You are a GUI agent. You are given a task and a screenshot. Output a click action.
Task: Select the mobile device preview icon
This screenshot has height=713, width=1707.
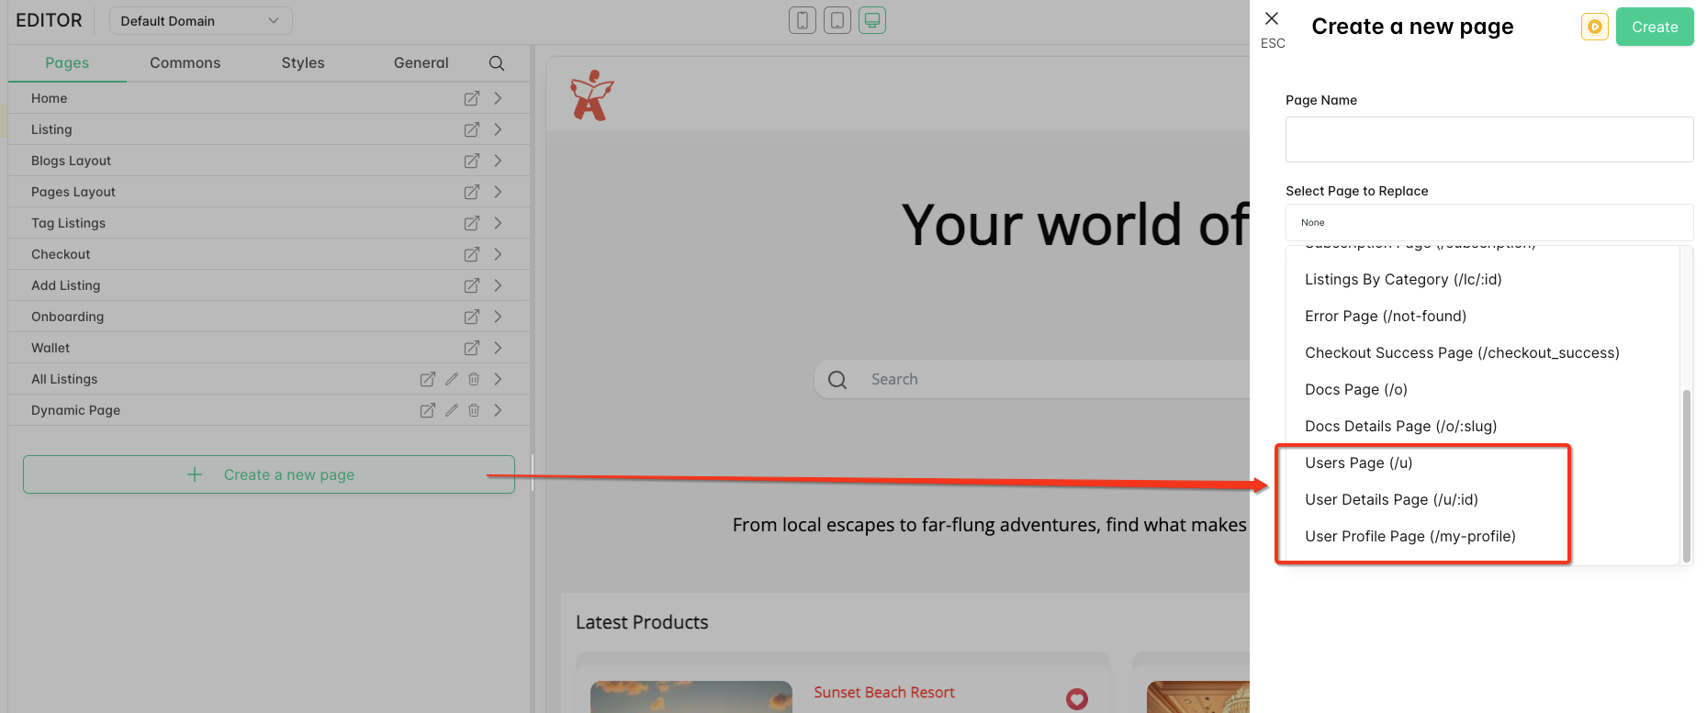(802, 20)
